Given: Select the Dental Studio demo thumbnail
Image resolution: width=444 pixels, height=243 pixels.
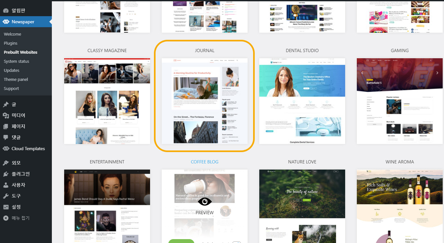Looking at the screenshot, I should [302, 101].
